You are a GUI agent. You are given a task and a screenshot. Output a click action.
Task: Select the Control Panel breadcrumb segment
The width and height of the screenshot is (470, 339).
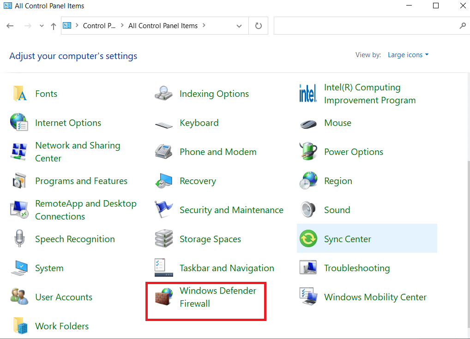(99, 26)
